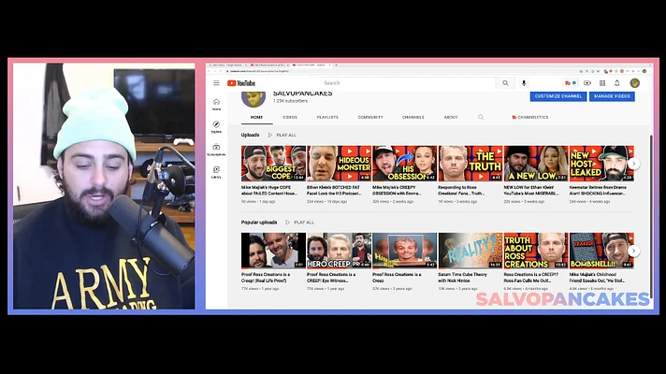Open Subscriptions in the sidebar
Viewport: 666px width, 374px height.
pyautogui.click(x=216, y=150)
